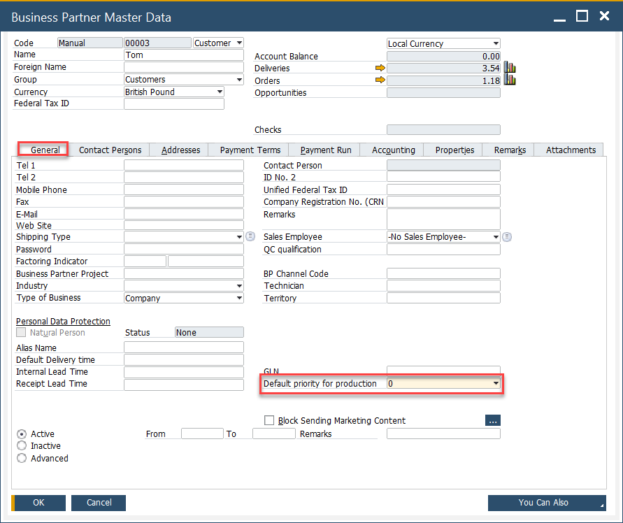The width and height of the screenshot is (623, 523).
Task: Select the Advanced radio button
Action: pos(22,459)
